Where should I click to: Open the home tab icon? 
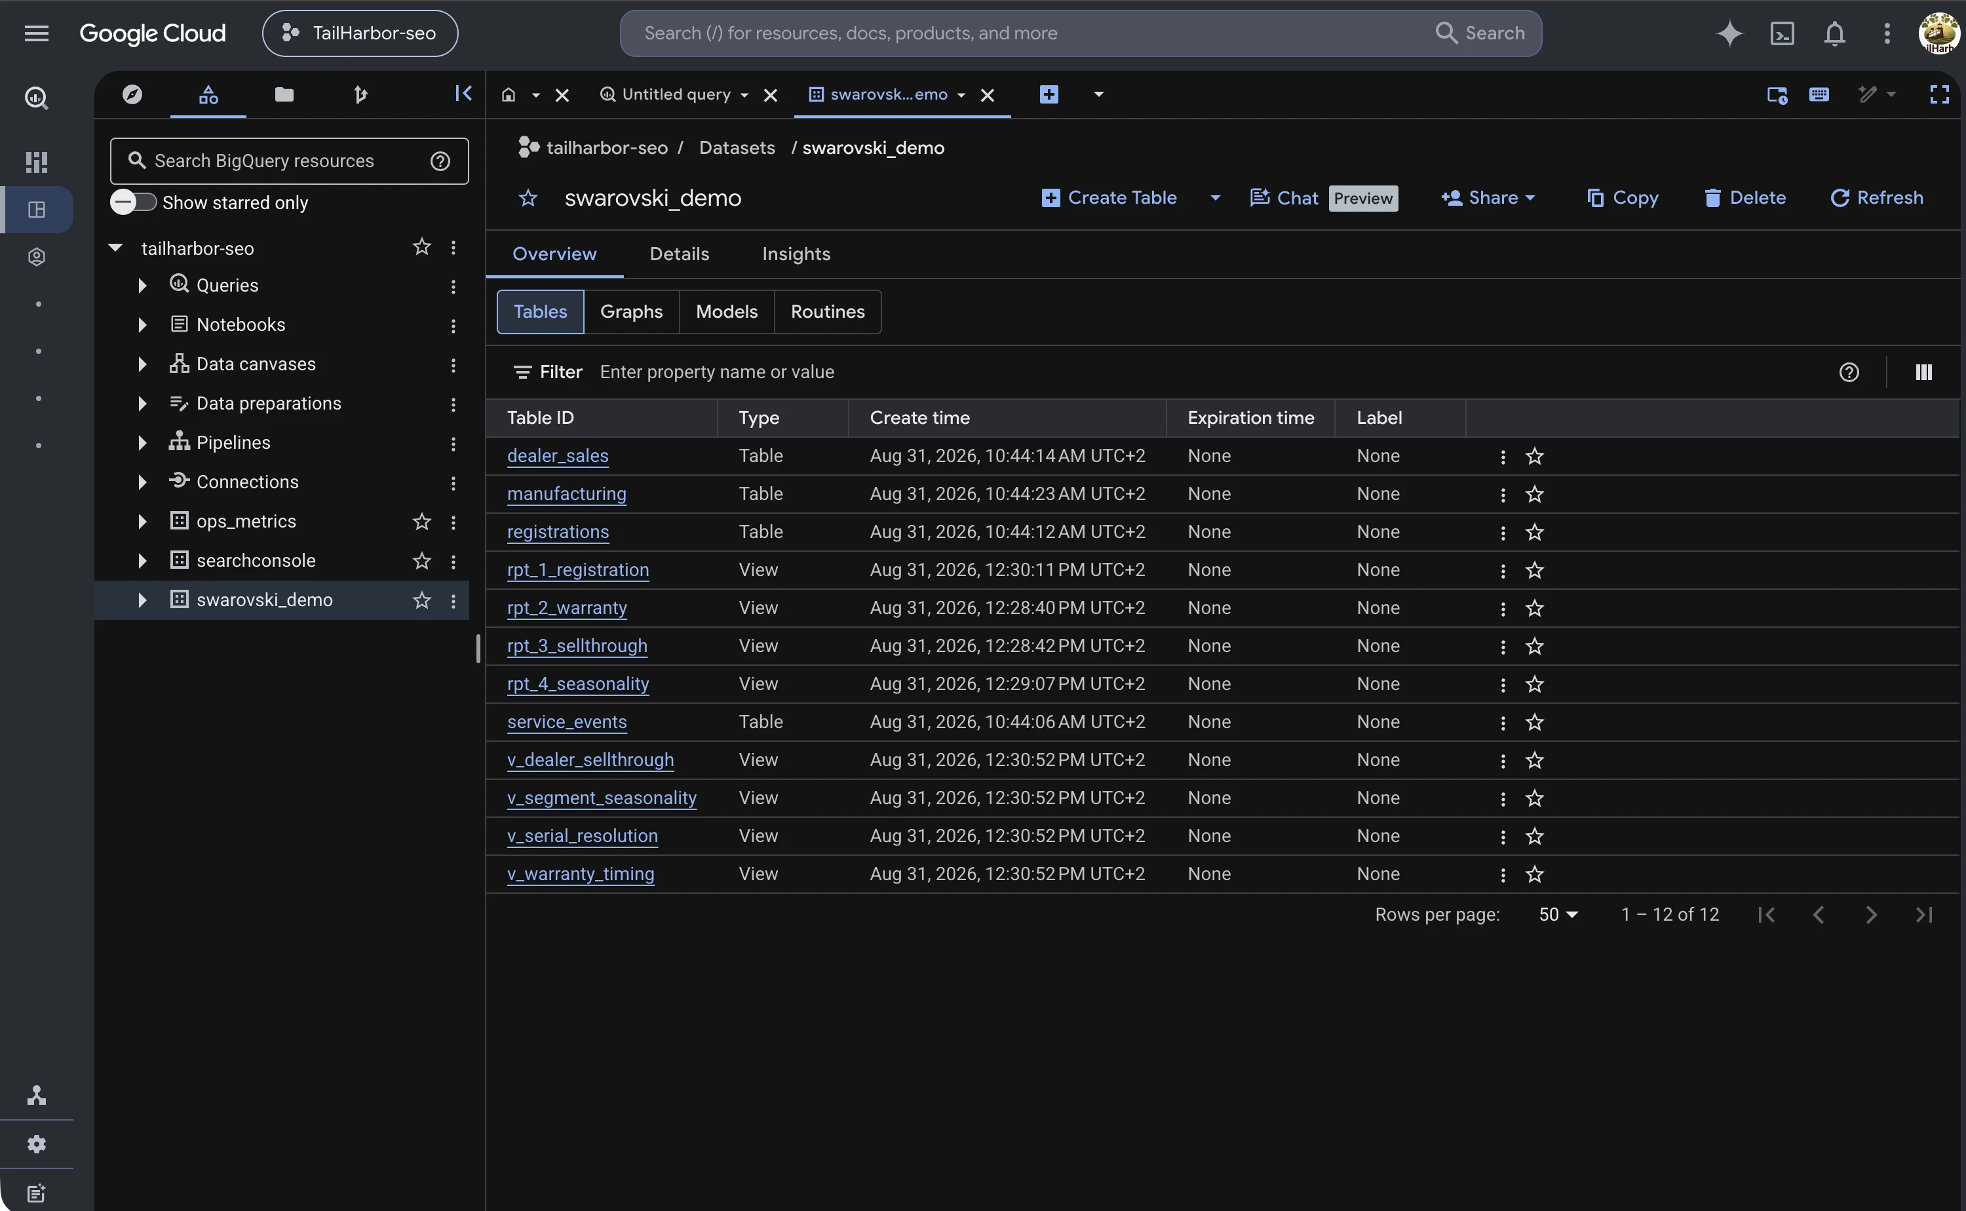pyautogui.click(x=509, y=94)
